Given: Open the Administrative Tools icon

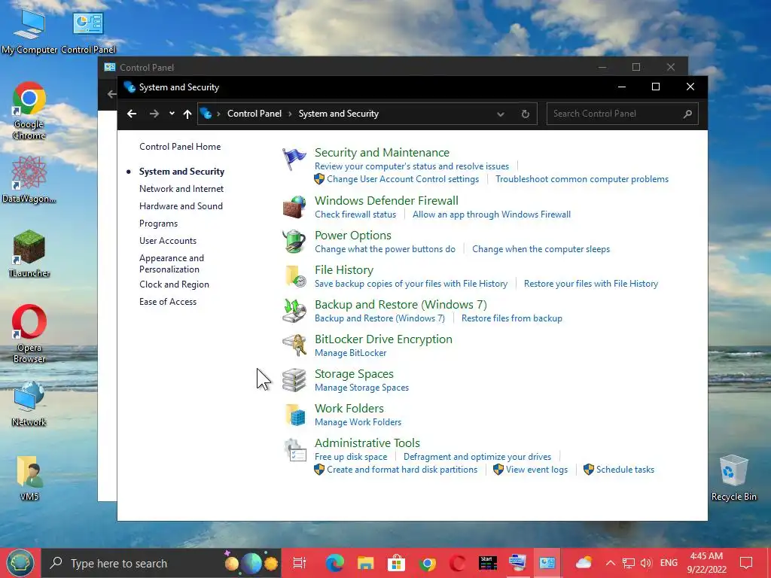Looking at the screenshot, I should point(294,449).
